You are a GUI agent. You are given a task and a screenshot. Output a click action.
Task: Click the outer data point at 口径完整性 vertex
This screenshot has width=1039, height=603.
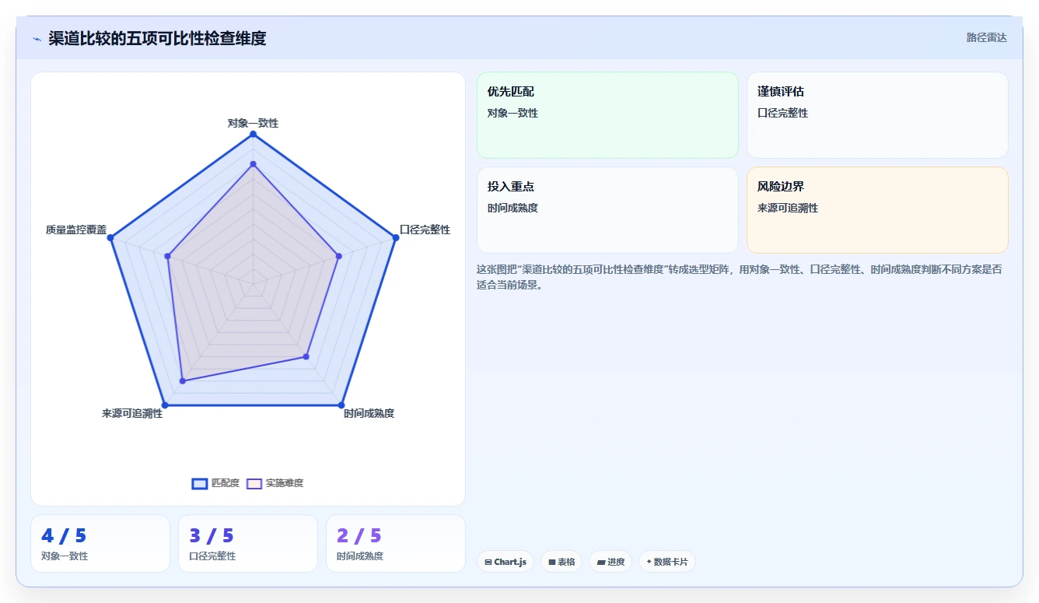395,238
